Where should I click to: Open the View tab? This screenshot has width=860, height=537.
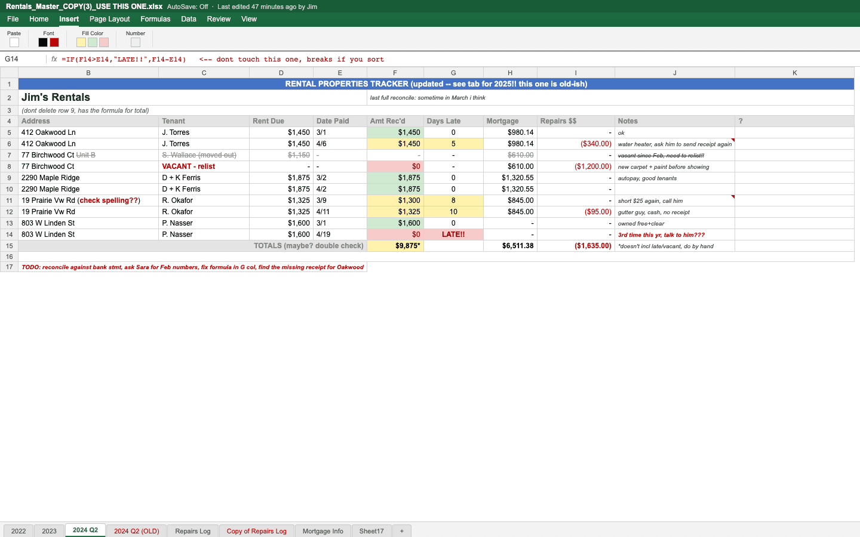click(x=249, y=19)
